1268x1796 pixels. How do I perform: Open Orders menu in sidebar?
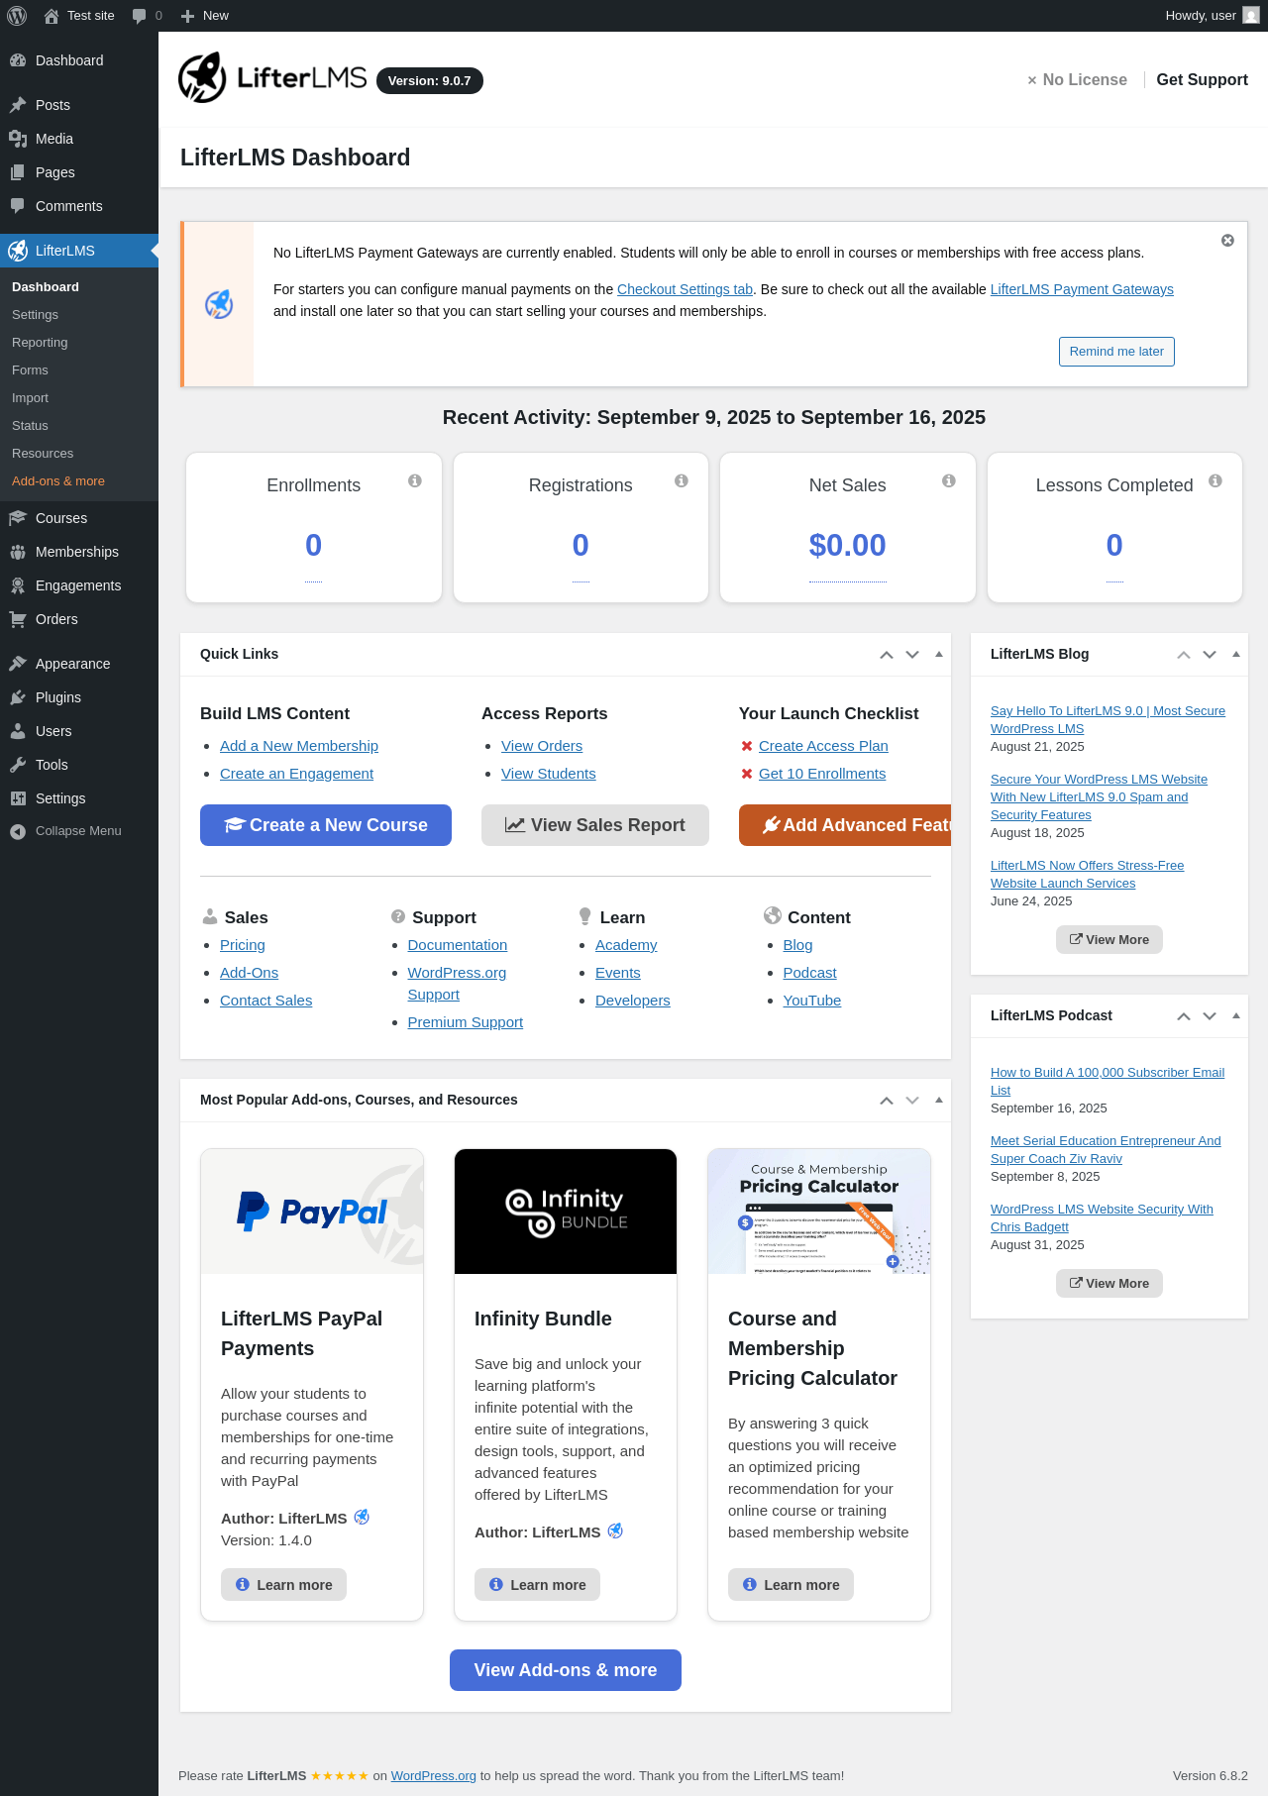click(x=79, y=619)
